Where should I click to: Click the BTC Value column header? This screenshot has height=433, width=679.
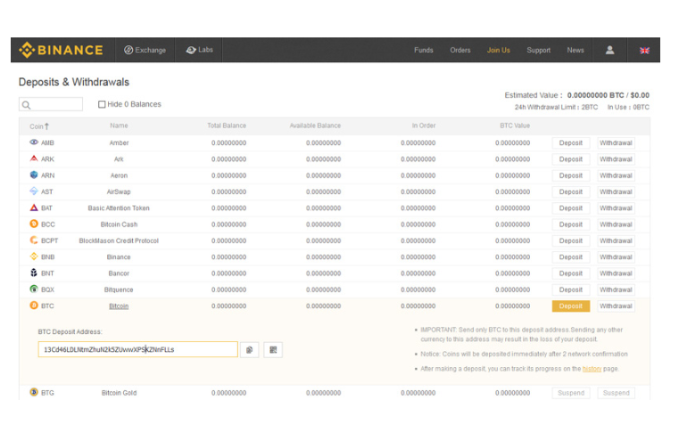pos(515,126)
